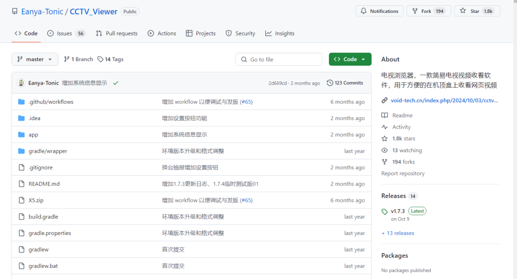Select the Projects tab

pyautogui.click(x=201, y=33)
